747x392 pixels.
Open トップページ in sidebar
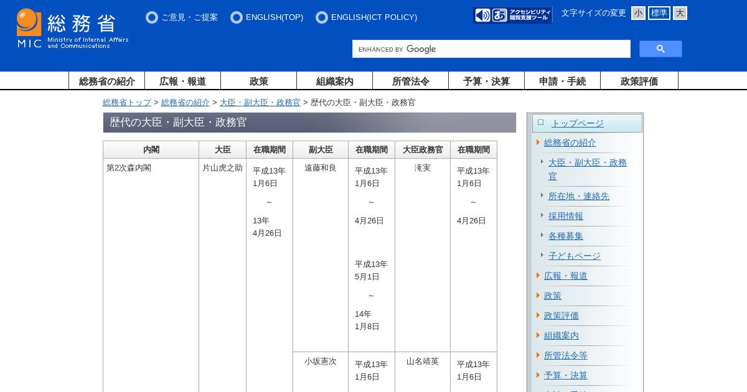(x=578, y=123)
